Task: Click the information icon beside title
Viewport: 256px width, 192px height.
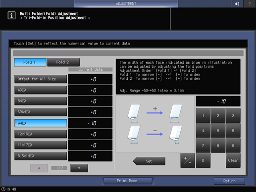Action: (11, 15)
